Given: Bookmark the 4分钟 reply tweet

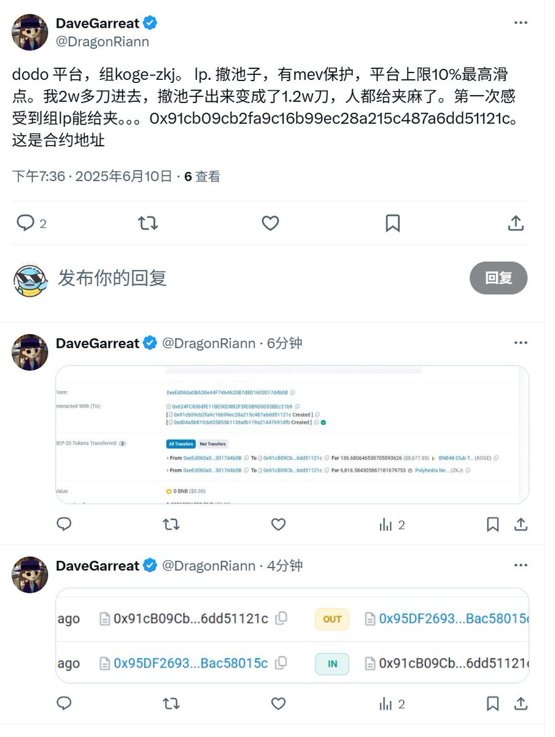Looking at the screenshot, I should click(492, 704).
